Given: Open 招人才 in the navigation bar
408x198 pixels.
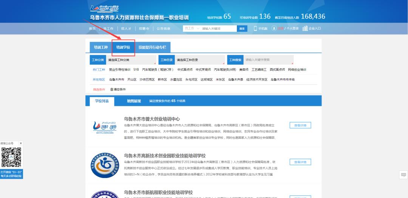Looking at the screenshot, I should point(126,29).
